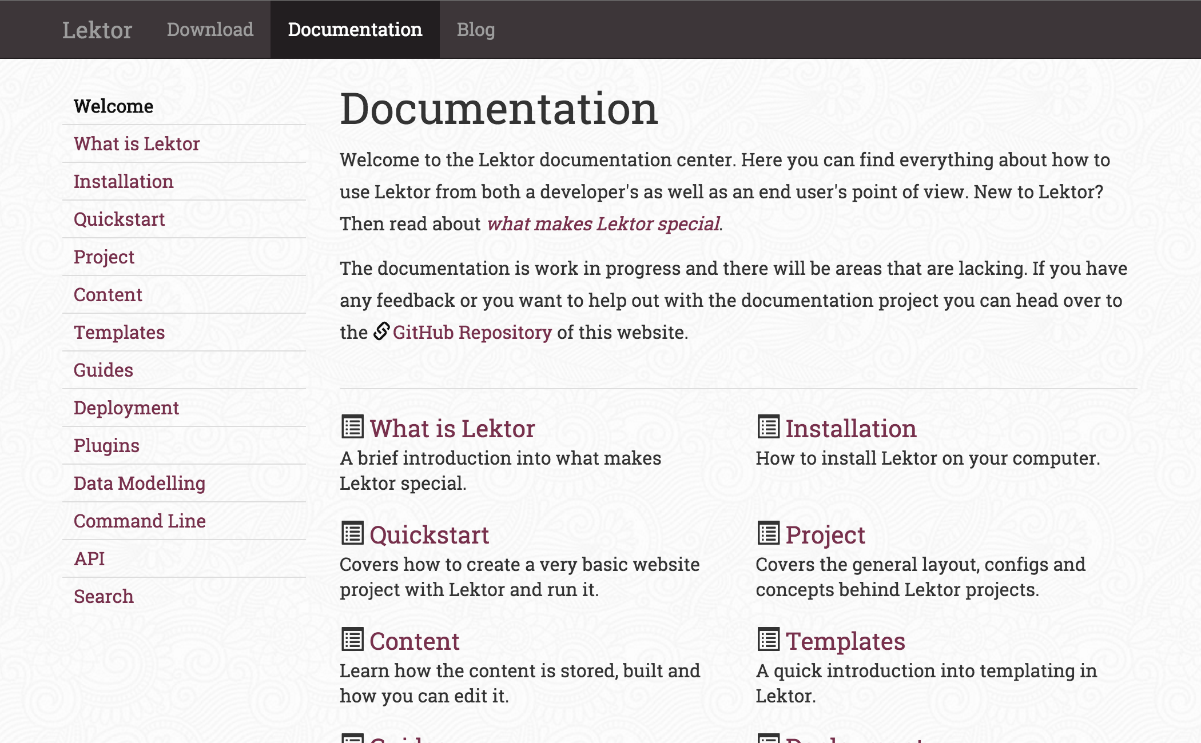Open Search in the sidebar
1201x743 pixels.
[184, 597]
